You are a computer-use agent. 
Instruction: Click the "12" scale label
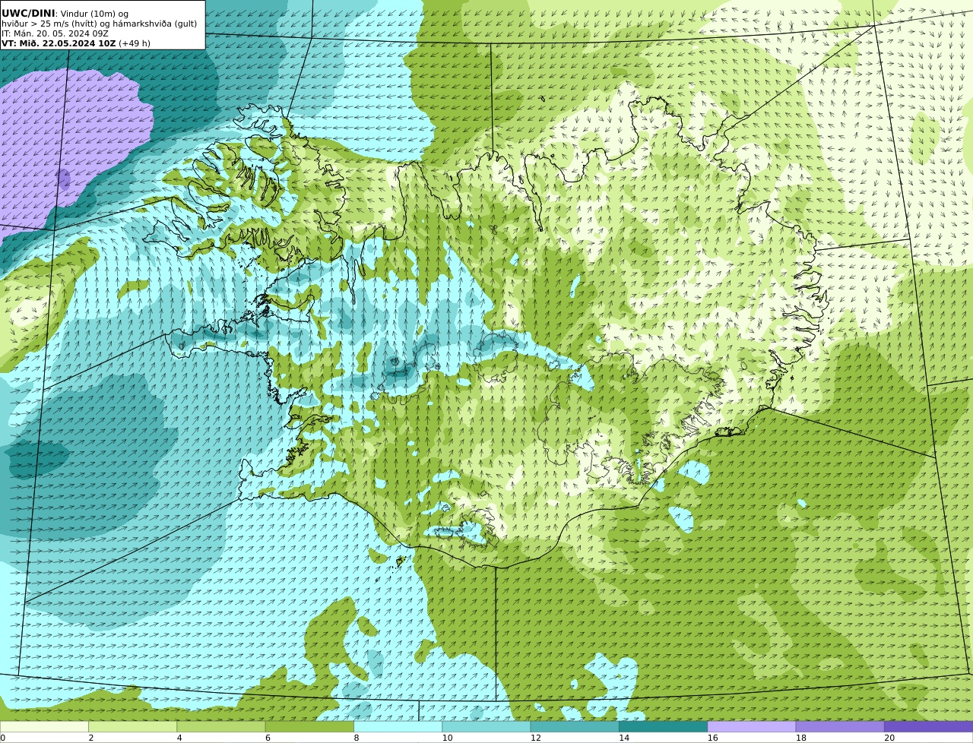click(536, 738)
